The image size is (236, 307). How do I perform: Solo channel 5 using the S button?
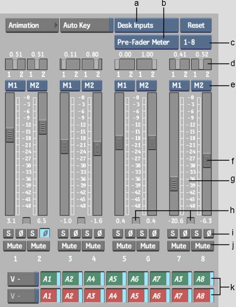coord(117,232)
